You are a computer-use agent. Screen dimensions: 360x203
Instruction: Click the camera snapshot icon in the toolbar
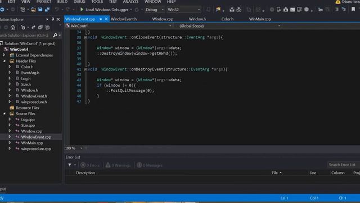[286, 10]
